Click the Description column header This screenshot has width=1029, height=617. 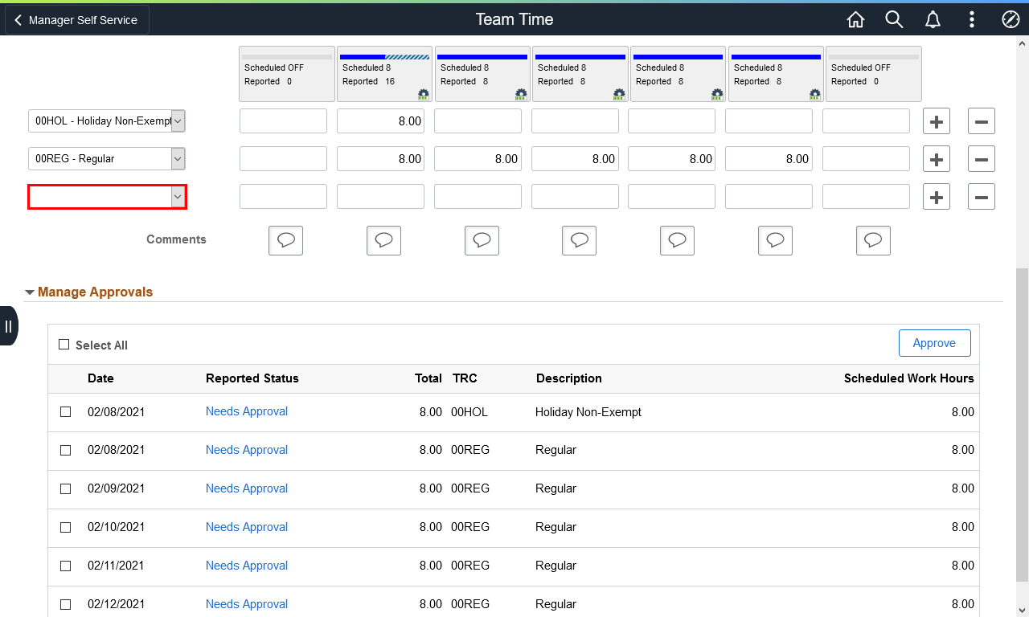click(569, 378)
